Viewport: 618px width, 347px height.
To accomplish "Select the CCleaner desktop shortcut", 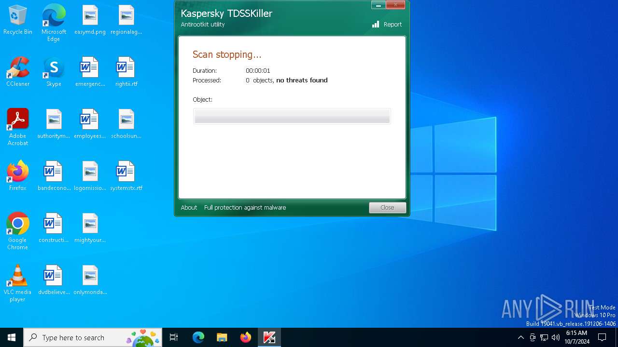I will (18, 72).
